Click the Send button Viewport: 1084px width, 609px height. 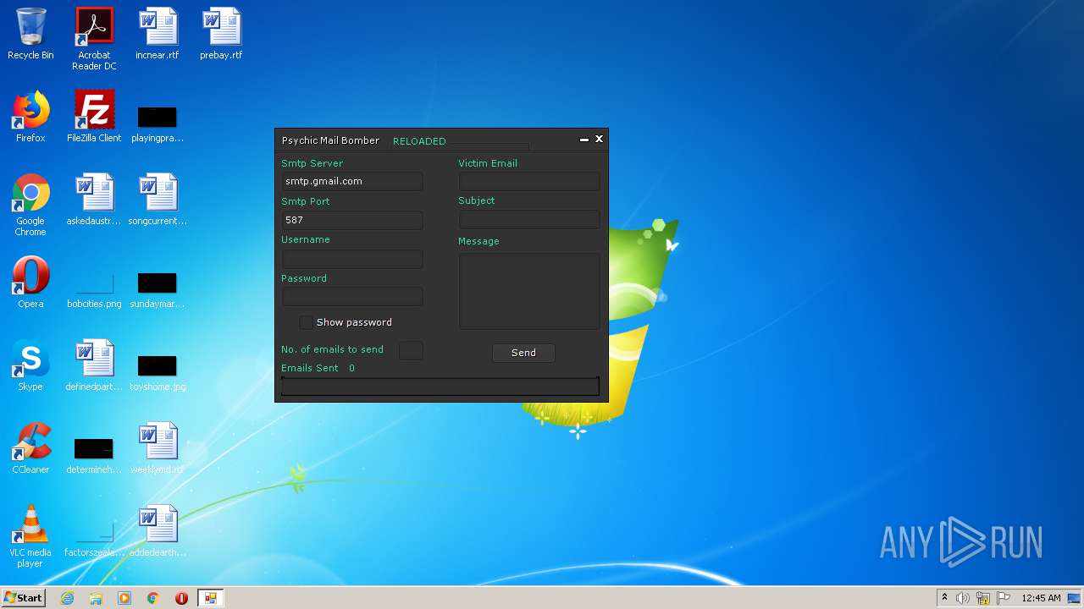coord(523,353)
